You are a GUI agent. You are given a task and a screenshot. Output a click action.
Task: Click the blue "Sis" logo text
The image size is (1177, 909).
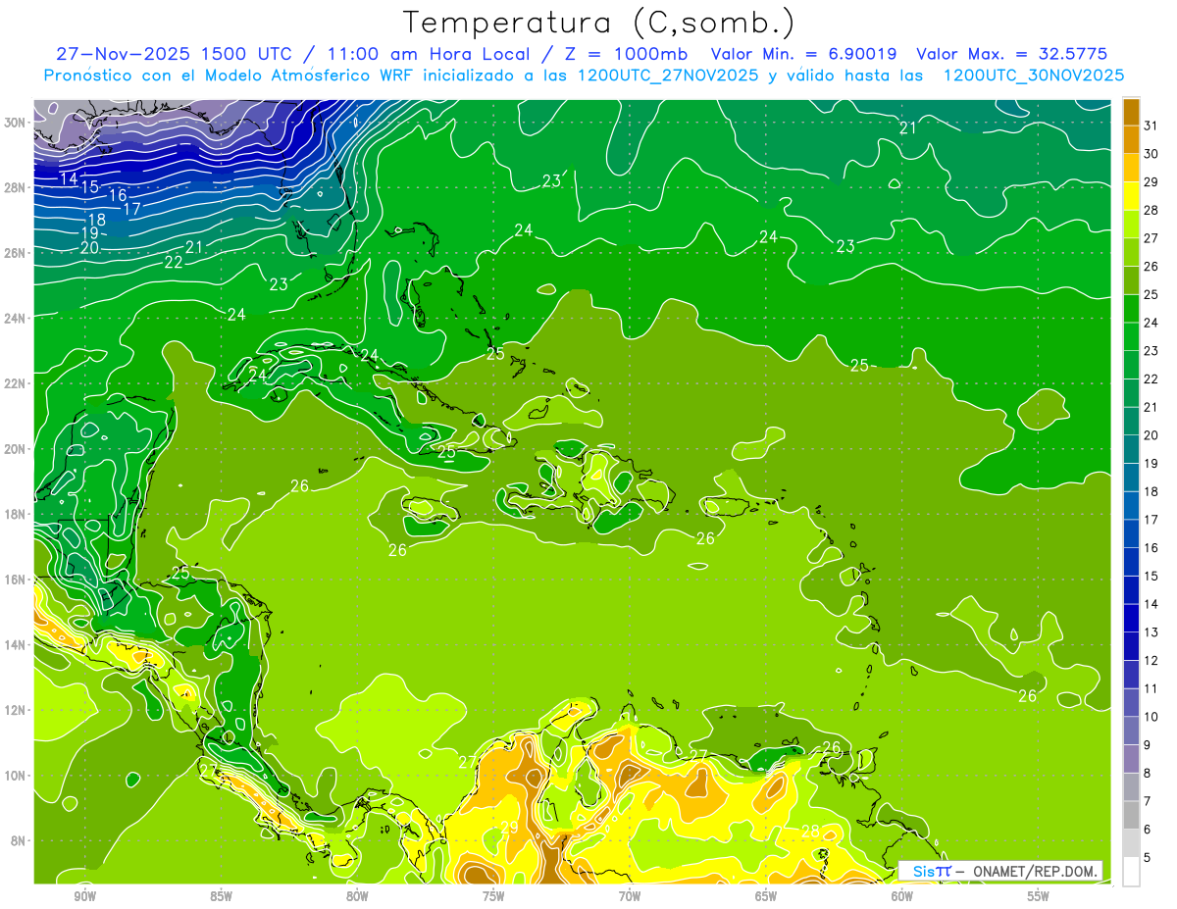923,871
